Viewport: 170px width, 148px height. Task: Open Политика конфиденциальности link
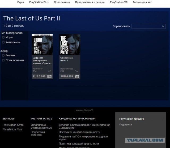(x=79, y=144)
